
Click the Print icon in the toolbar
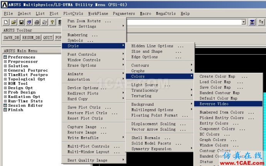click(x=37, y=22)
